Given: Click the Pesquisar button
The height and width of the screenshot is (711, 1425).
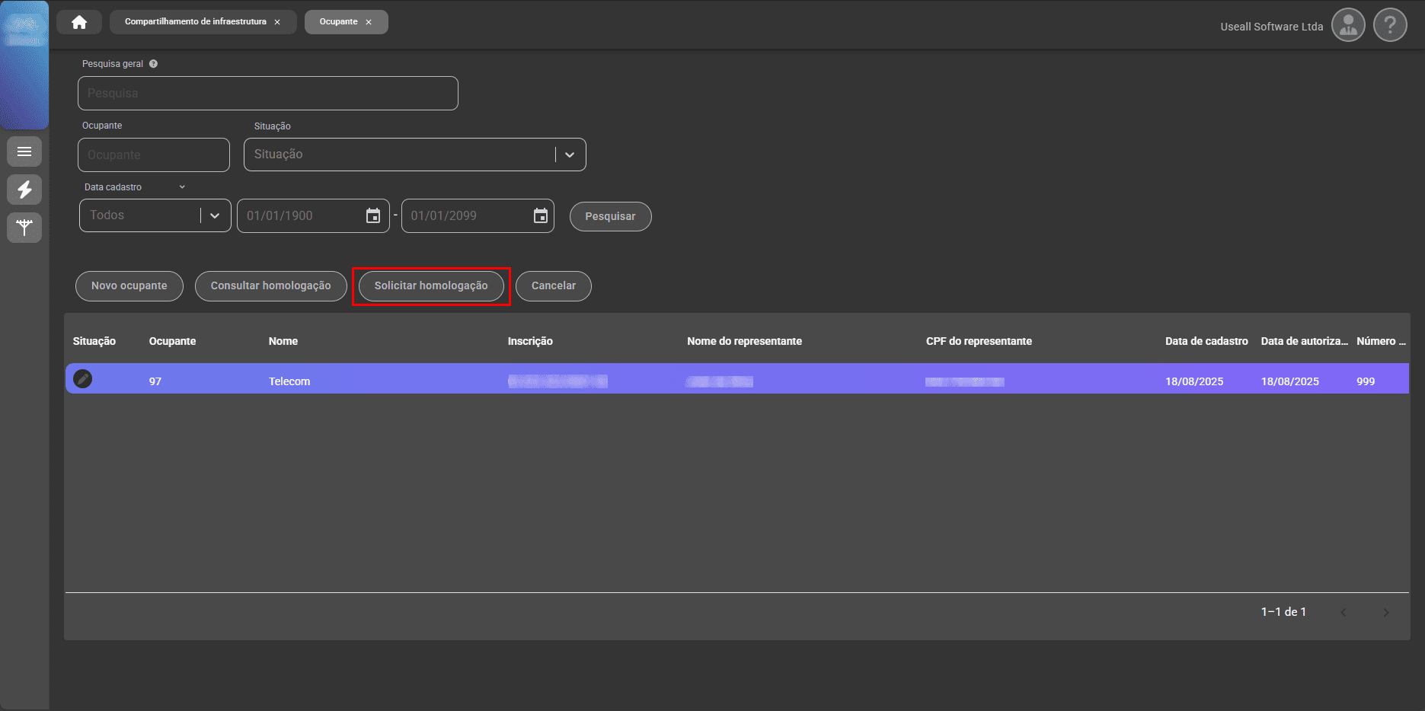Looking at the screenshot, I should click(610, 216).
